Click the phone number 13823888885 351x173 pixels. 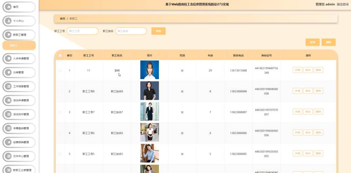click(238, 154)
